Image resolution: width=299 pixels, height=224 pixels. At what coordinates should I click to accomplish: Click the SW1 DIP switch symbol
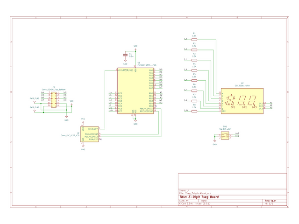tap(225, 135)
